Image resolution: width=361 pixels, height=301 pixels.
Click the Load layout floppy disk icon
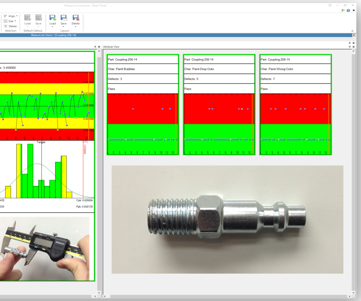click(x=53, y=18)
